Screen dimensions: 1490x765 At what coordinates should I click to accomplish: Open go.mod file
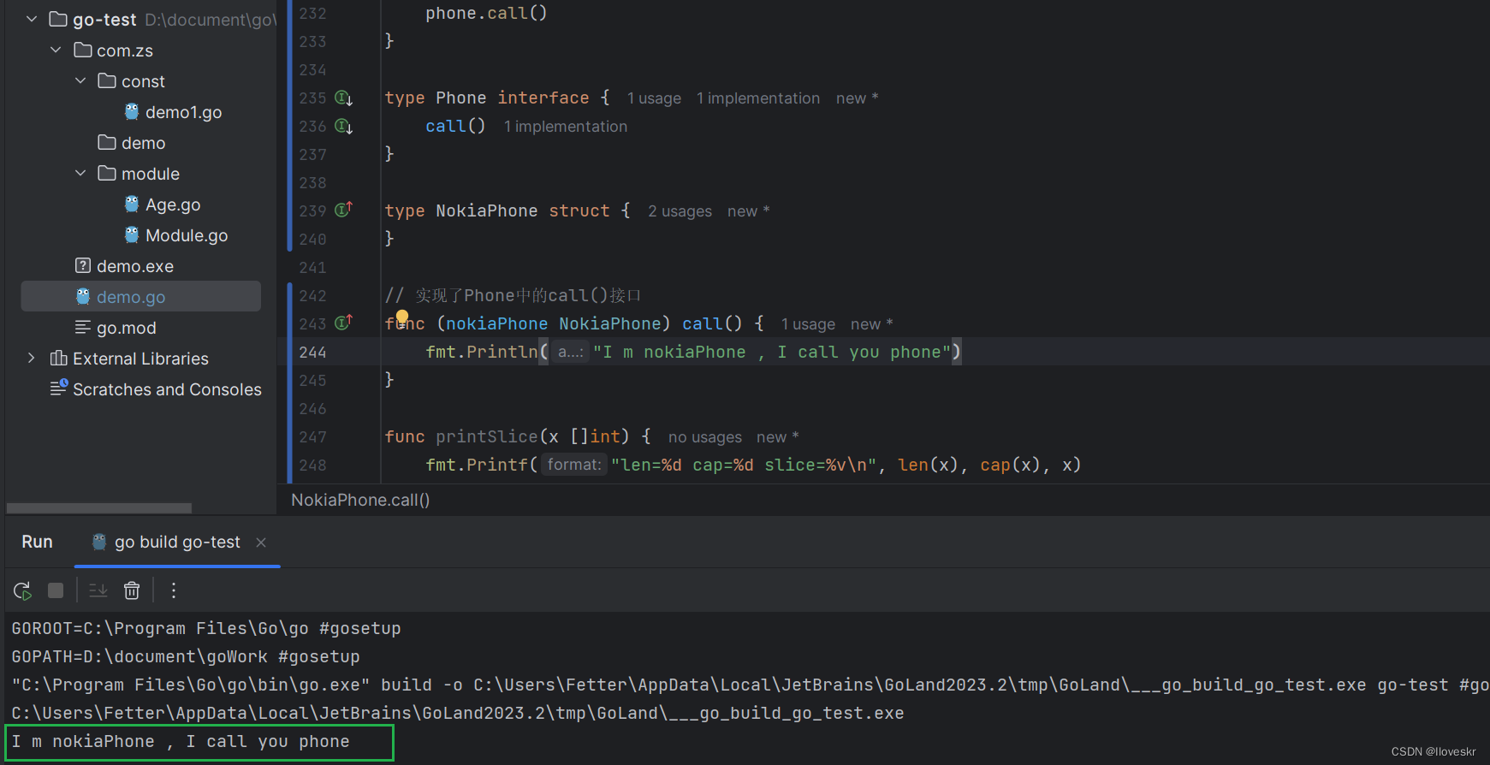click(126, 328)
